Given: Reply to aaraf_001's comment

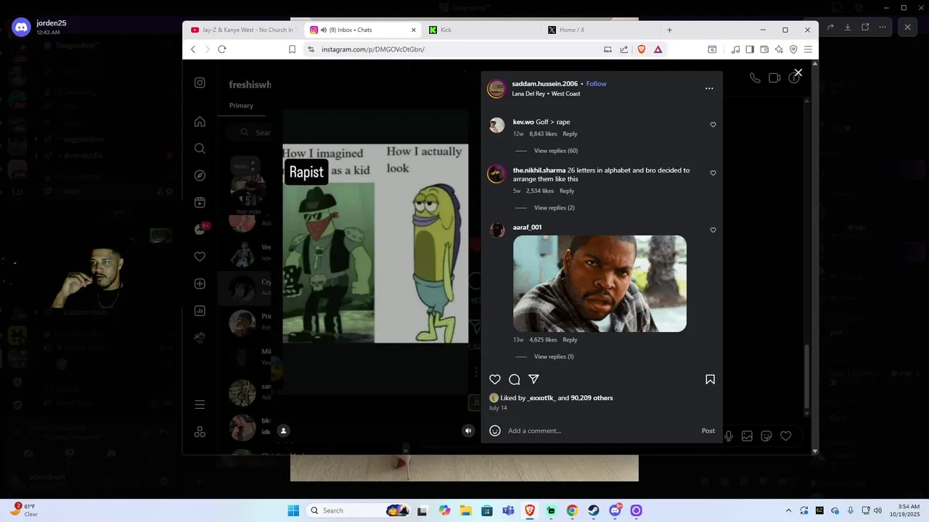Looking at the screenshot, I should [570, 340].
